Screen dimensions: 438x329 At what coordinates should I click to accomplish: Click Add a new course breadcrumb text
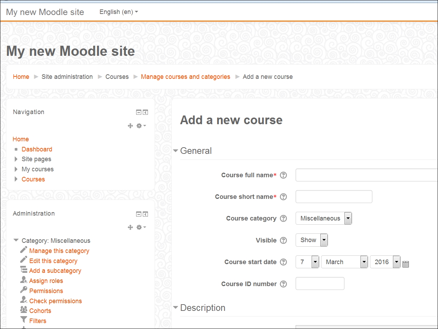click(x=268, y=77)
